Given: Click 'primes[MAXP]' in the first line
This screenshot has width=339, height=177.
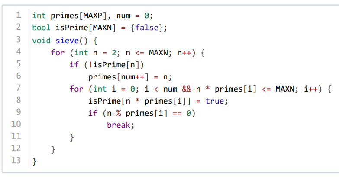Looking at the screenshot, I should (79, 16).
